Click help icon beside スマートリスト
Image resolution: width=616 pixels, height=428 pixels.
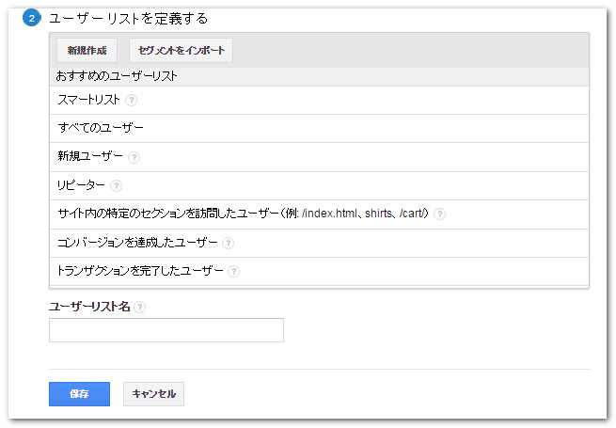(x=132, y=101)
